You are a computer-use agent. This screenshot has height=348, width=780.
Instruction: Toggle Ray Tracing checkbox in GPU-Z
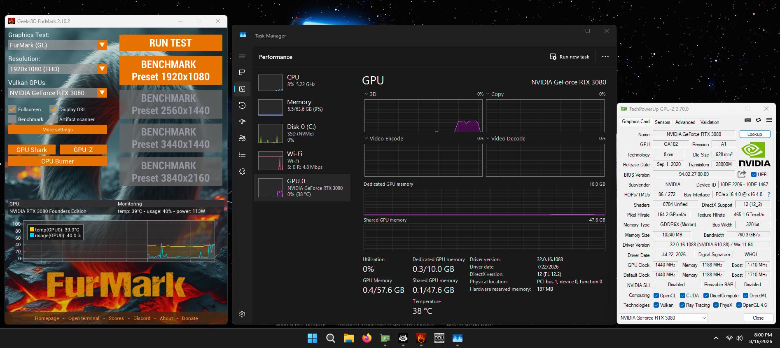(682, 305)
